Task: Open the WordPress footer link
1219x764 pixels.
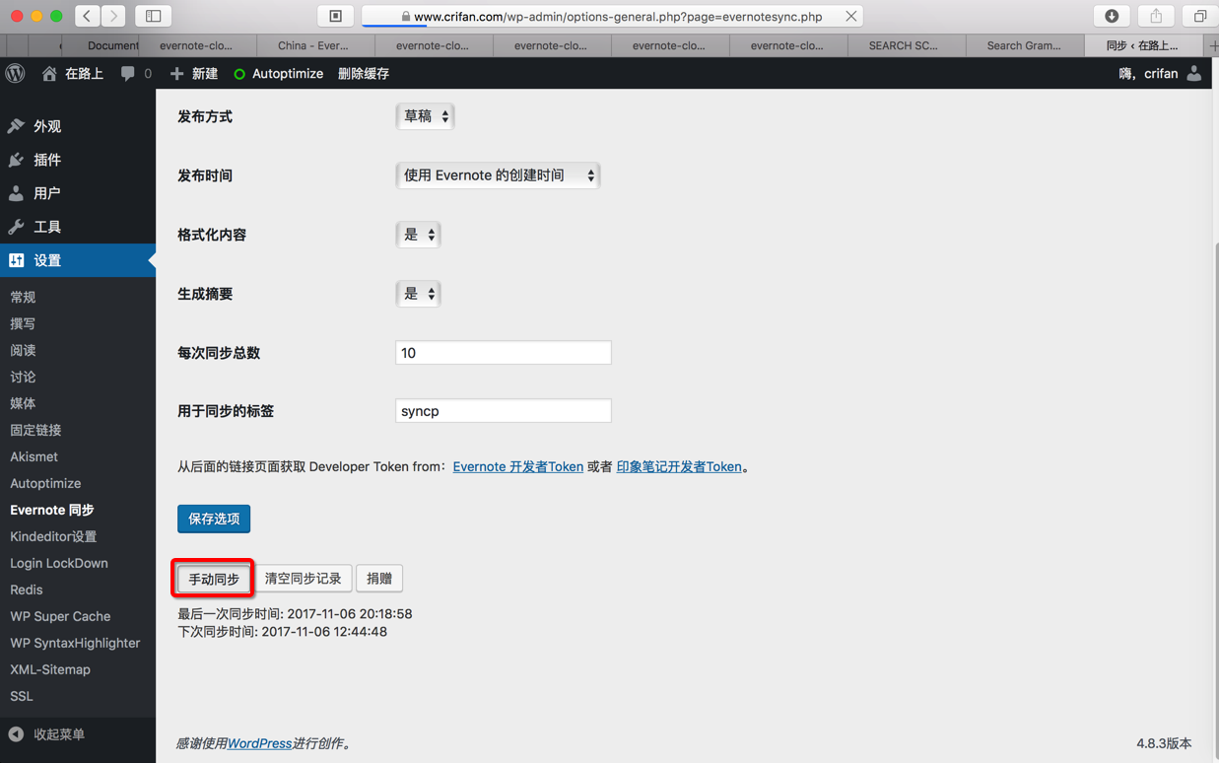Action: pyautogui.click(x=259, y=743)
